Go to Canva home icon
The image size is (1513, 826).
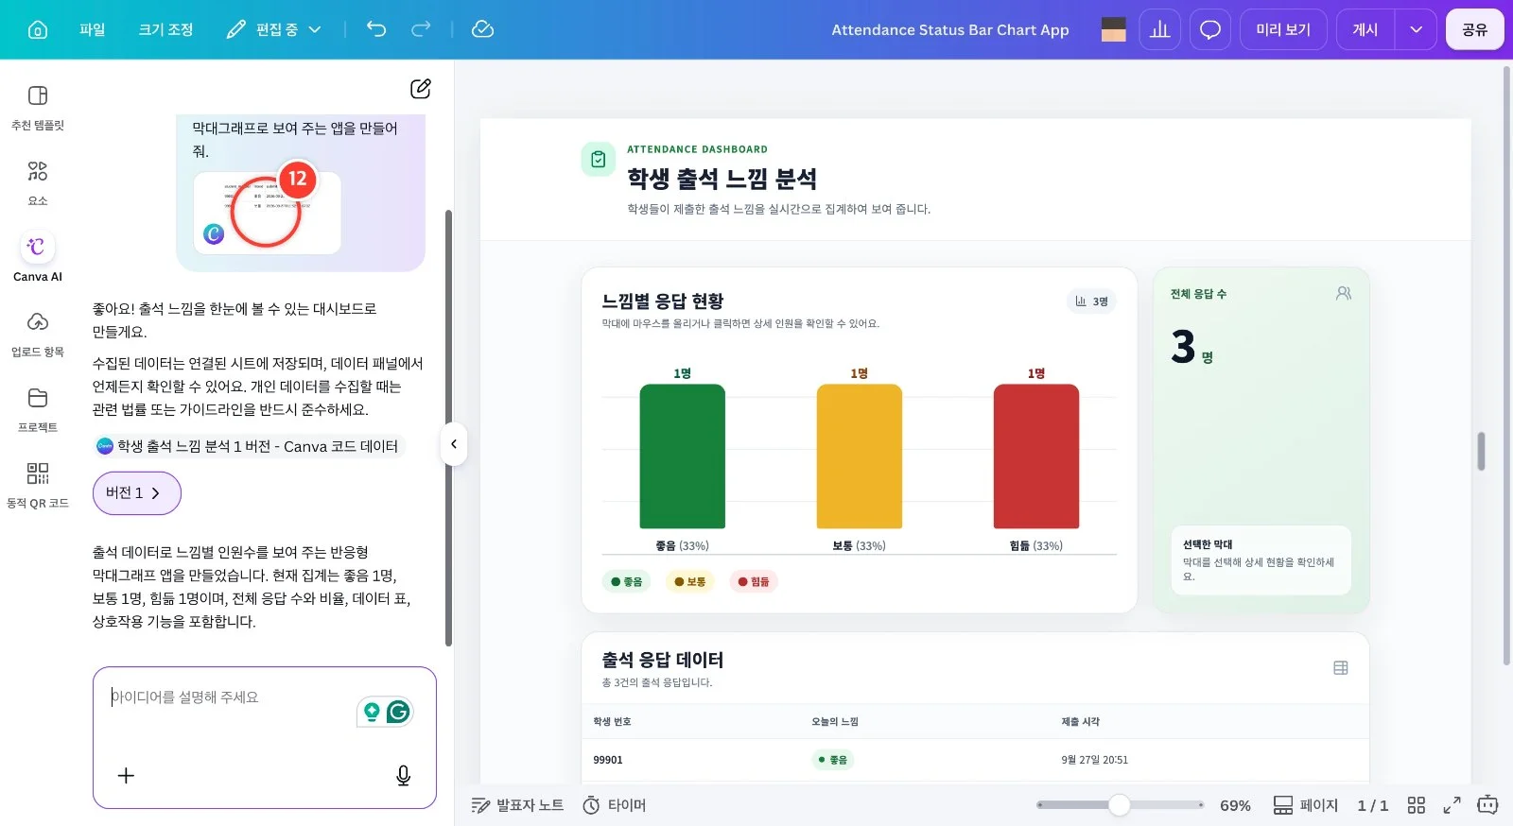tap(38, 29)
